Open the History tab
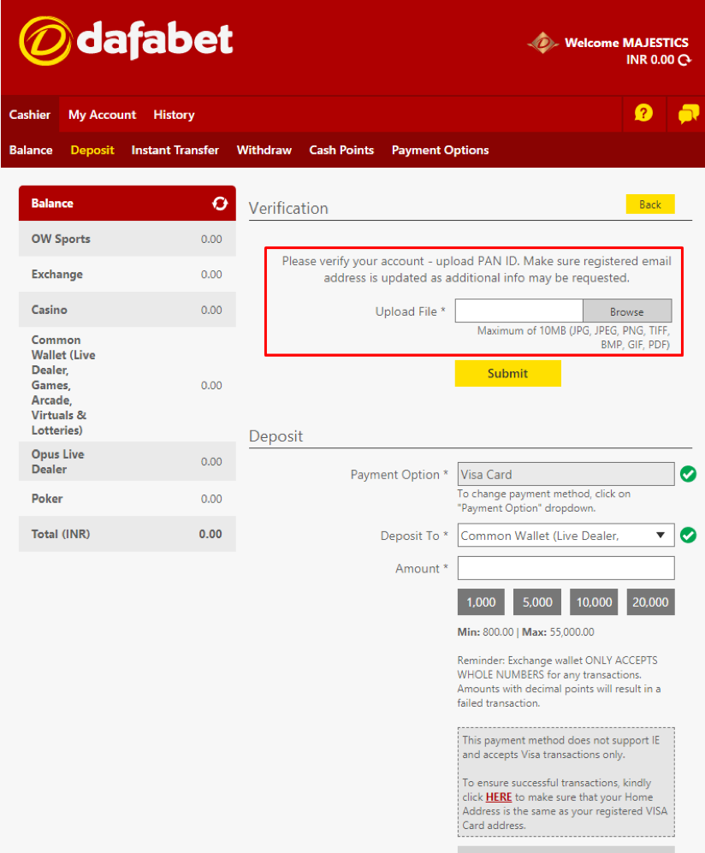The image size is (705, 853). [x=174, y=115]
